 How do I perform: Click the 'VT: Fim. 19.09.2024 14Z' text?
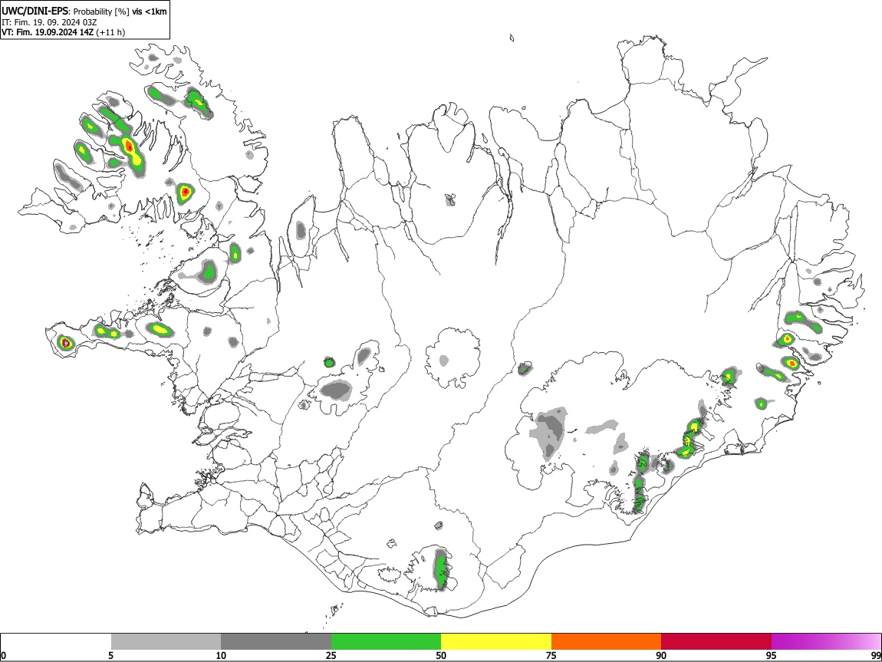point(48,32)
